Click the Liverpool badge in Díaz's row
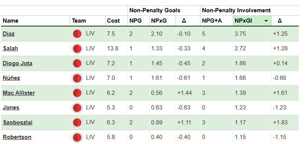 [x=77, y=34]
